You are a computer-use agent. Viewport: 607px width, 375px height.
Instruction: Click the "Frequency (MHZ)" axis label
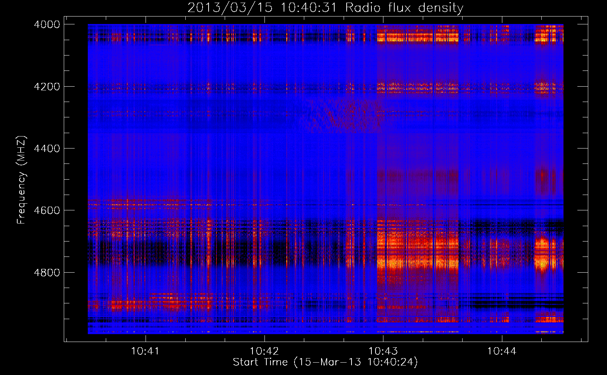click(x=21, y=180)
